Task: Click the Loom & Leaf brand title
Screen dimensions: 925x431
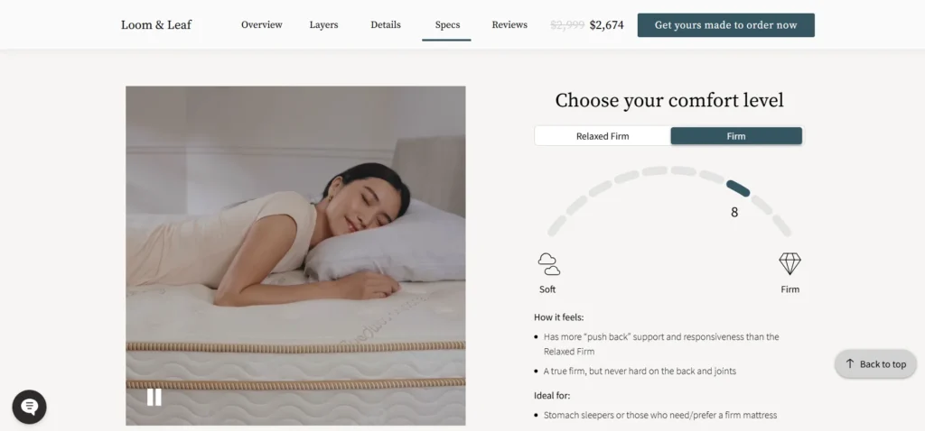Action: 156,24
